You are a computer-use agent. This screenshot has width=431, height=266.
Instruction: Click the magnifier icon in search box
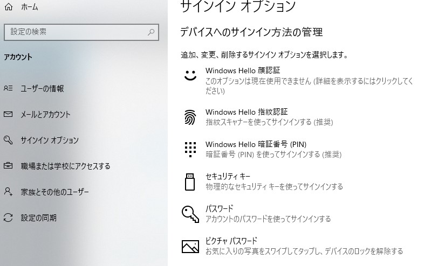coord(151,32)
